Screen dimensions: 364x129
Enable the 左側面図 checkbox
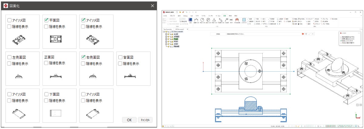9,57
